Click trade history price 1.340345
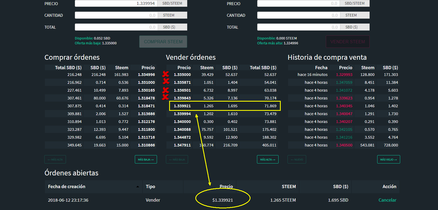The width and height of the screenshot is (438, 210). 344,106
